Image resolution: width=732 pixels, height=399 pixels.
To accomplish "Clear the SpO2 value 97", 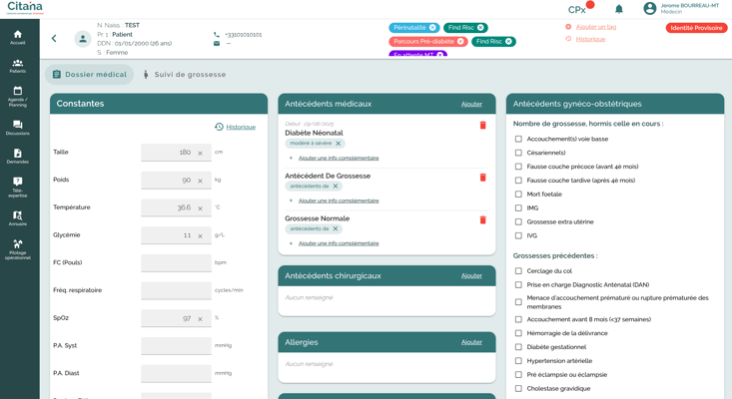I will point(201,319).
